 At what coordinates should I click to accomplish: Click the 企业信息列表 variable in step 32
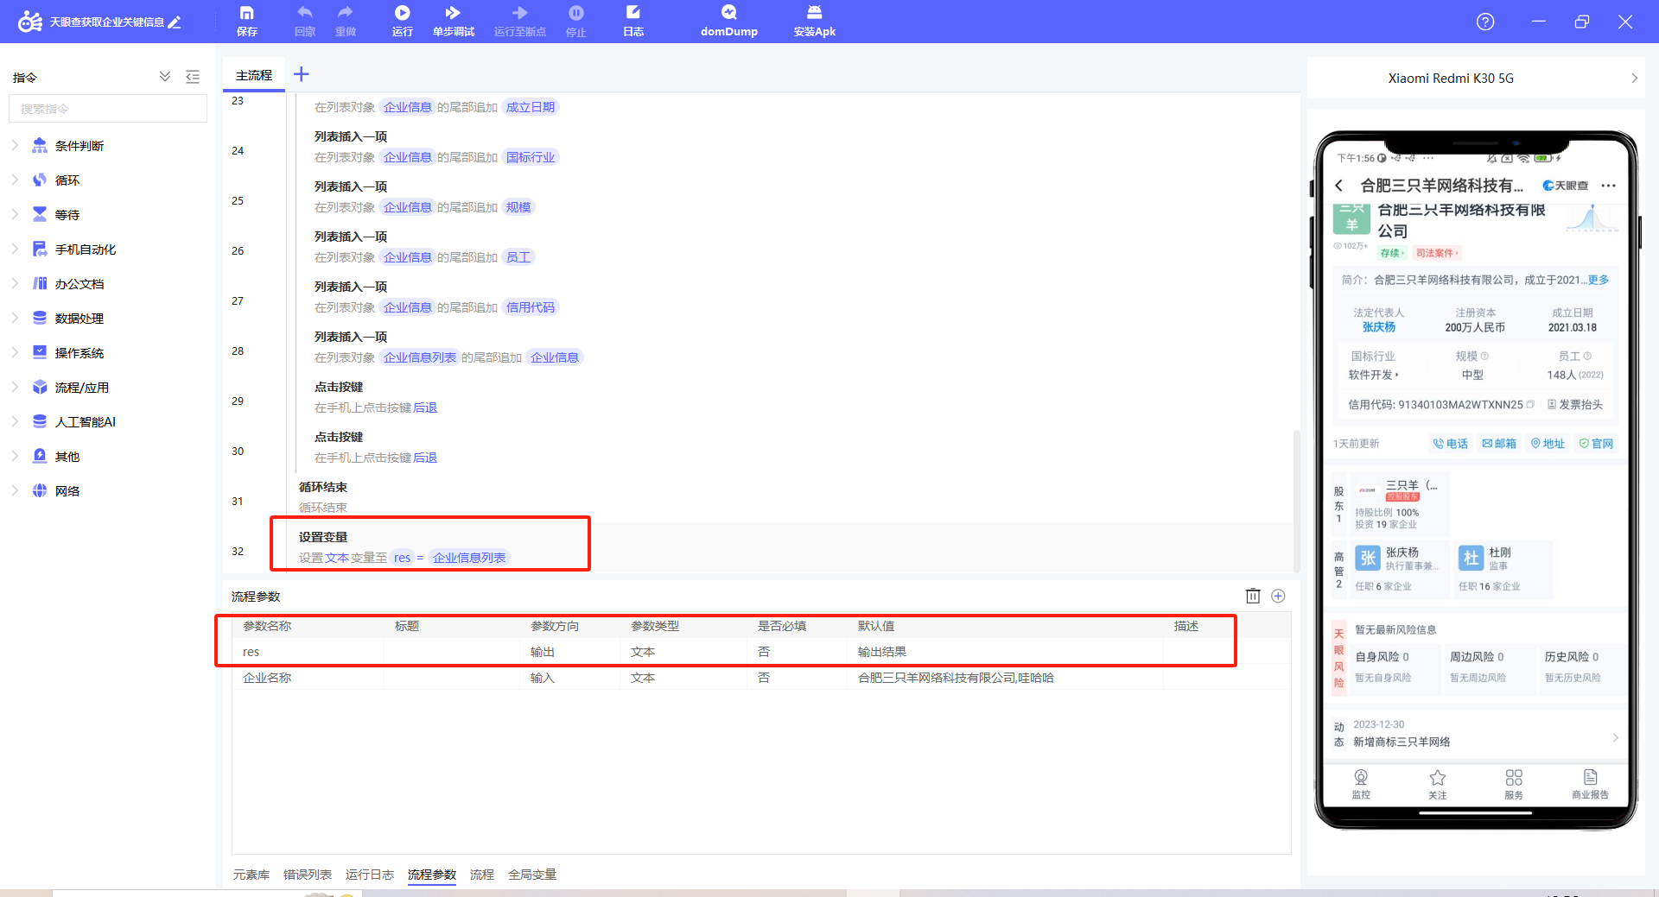point(469,558)
